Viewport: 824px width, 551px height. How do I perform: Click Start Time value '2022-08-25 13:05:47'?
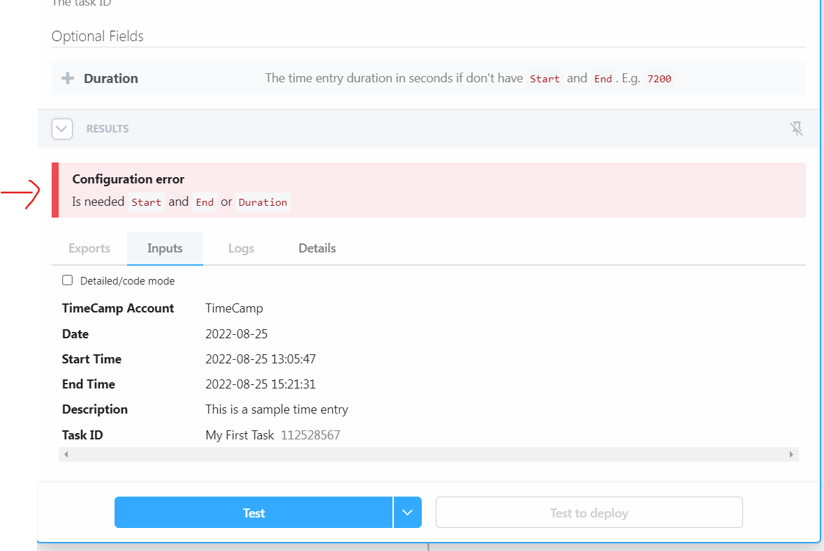pos(260,359)
